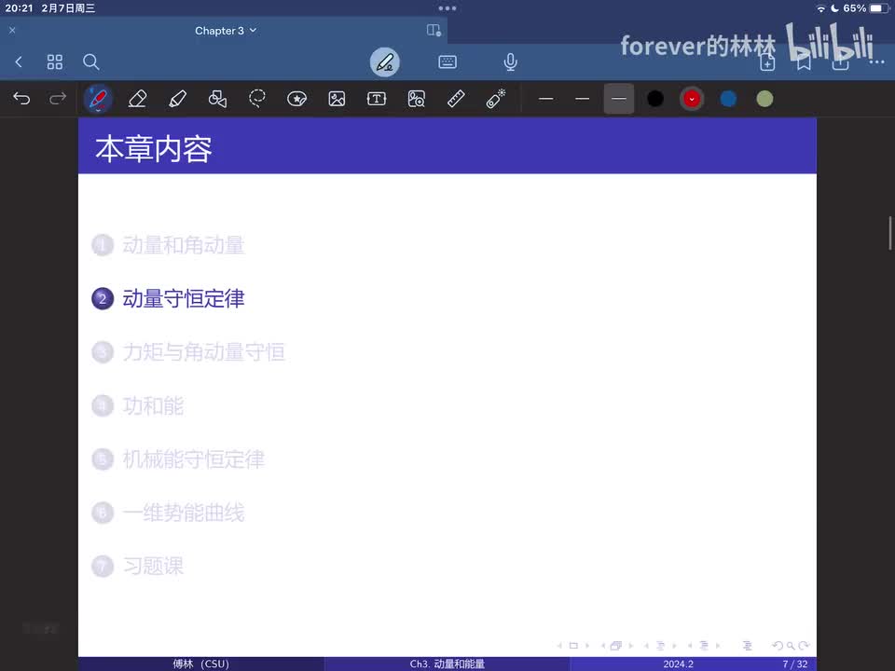Select the Pen tool

click(x=98, y=99)
